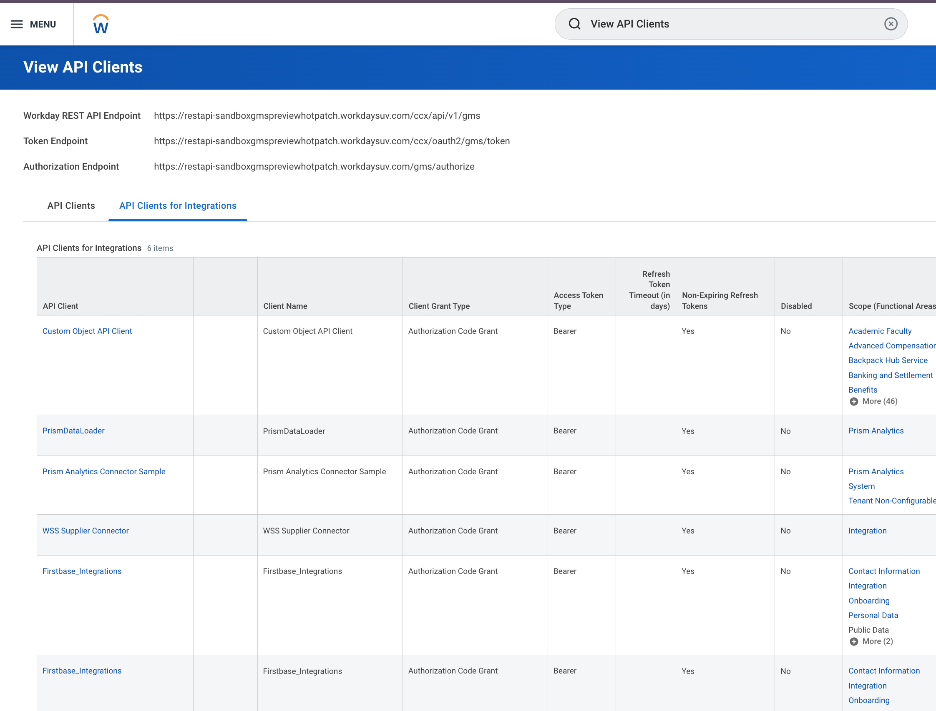The height and width of the screenshot is (711, 936).
Task: Expand More (46) scope areas
Action: pyautogui.click(x=874, y=401)
